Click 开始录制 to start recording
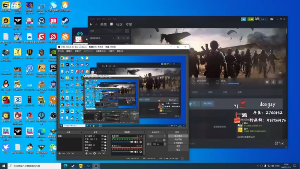Viewport: 300px width, 169px height. point(178,139)
